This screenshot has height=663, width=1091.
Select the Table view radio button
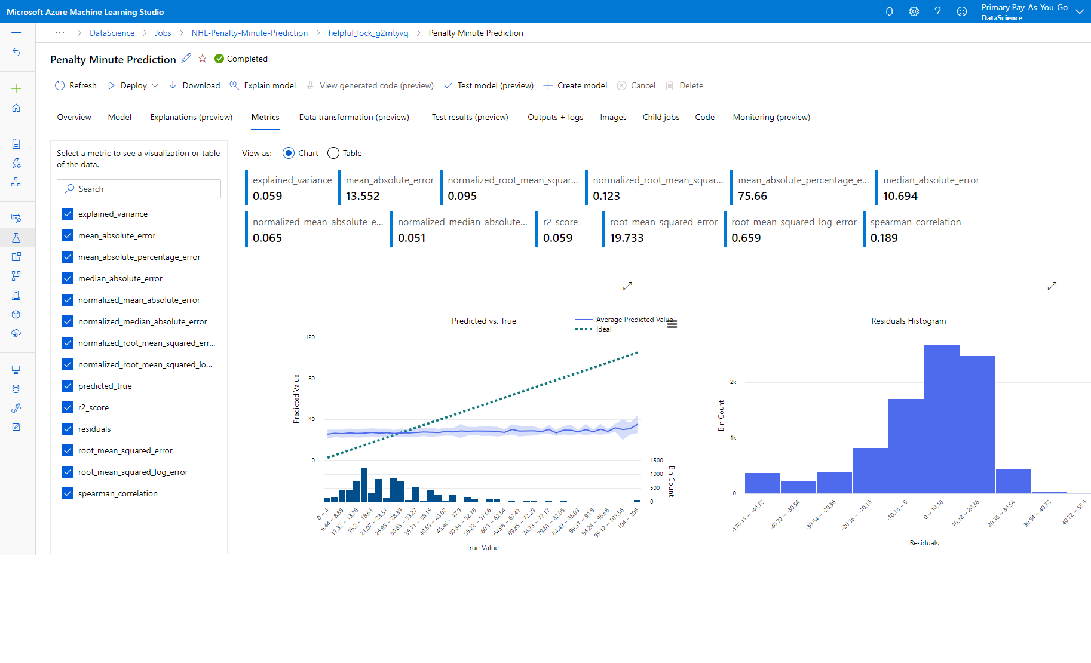(x=333, y=153)
